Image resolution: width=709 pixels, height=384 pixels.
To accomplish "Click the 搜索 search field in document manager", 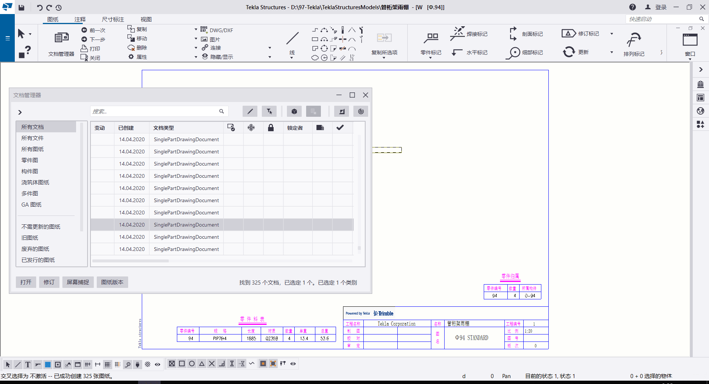I will [155, 111].
